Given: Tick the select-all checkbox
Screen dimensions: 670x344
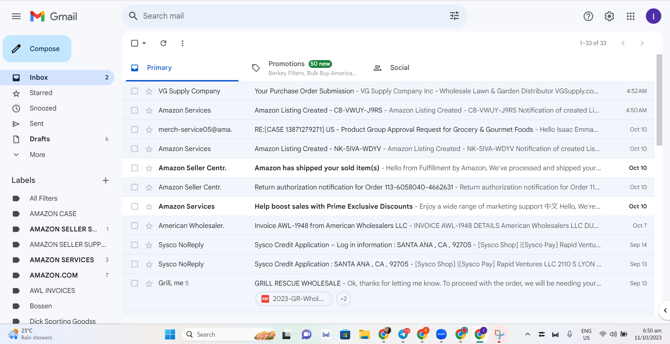Looking at the screenshot, I should (x=135, y=43).
